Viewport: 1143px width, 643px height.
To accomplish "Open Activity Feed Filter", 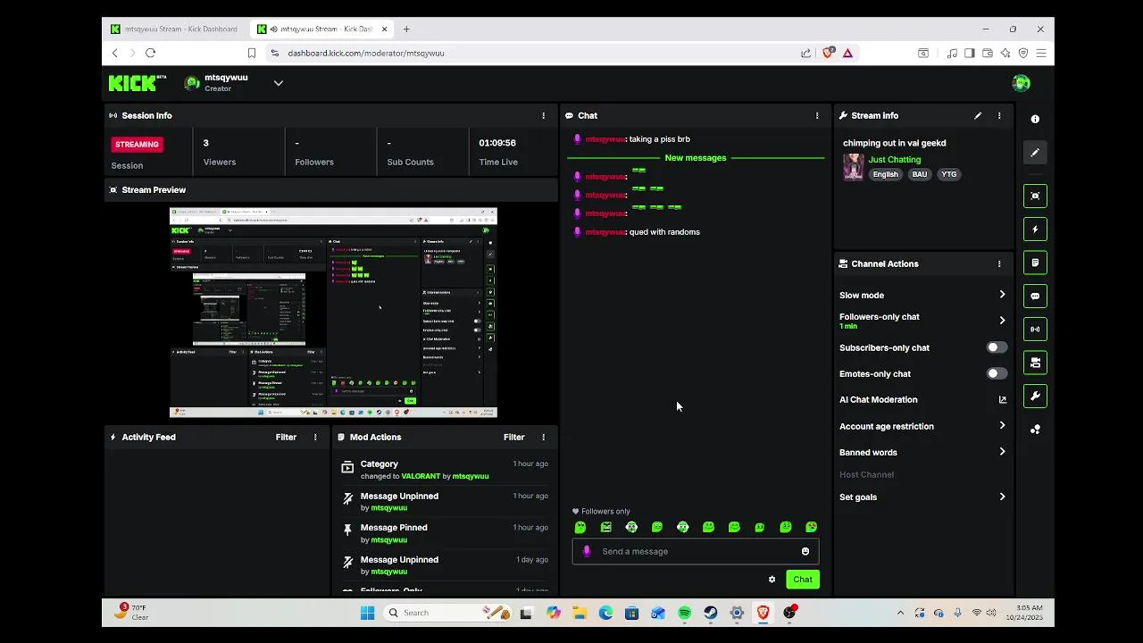I will (x=286, y=437).
